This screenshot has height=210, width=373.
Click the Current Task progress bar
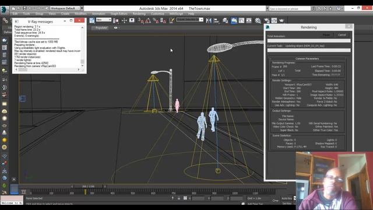coord(309,50)
